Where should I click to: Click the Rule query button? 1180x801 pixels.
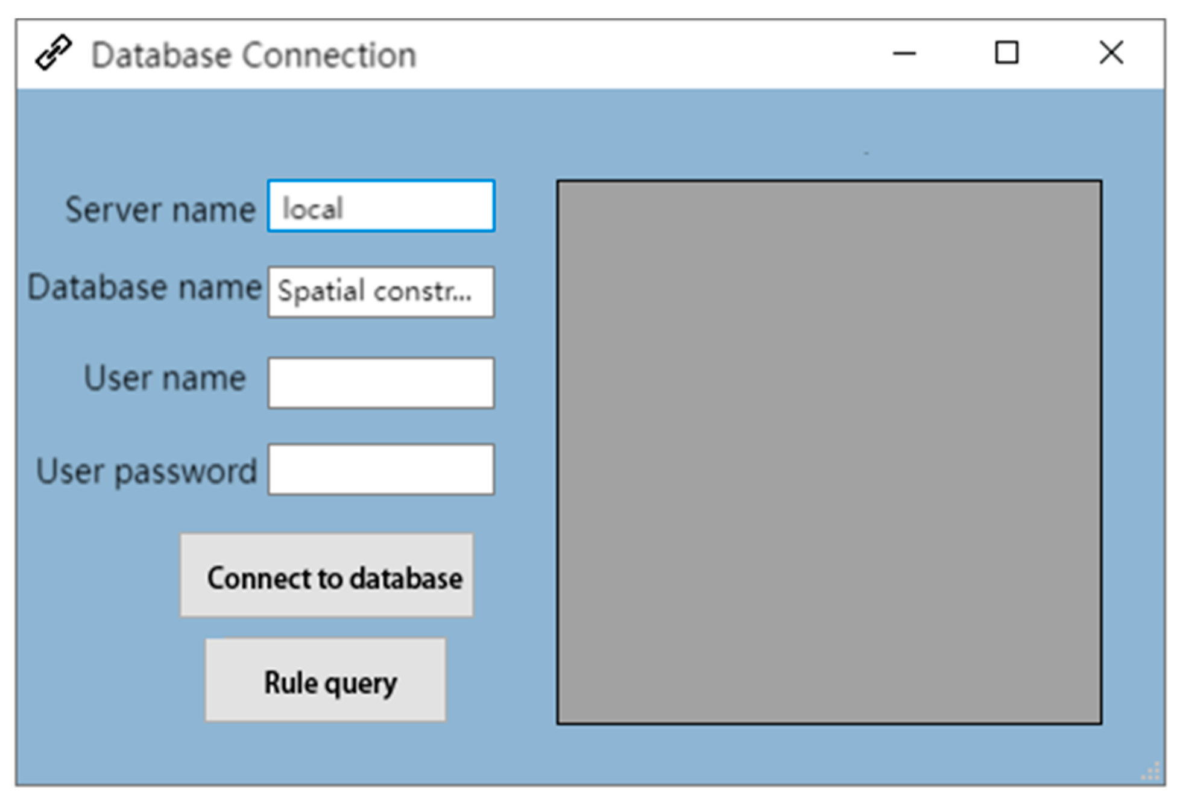pyautogui.click(x=326, y=680)
